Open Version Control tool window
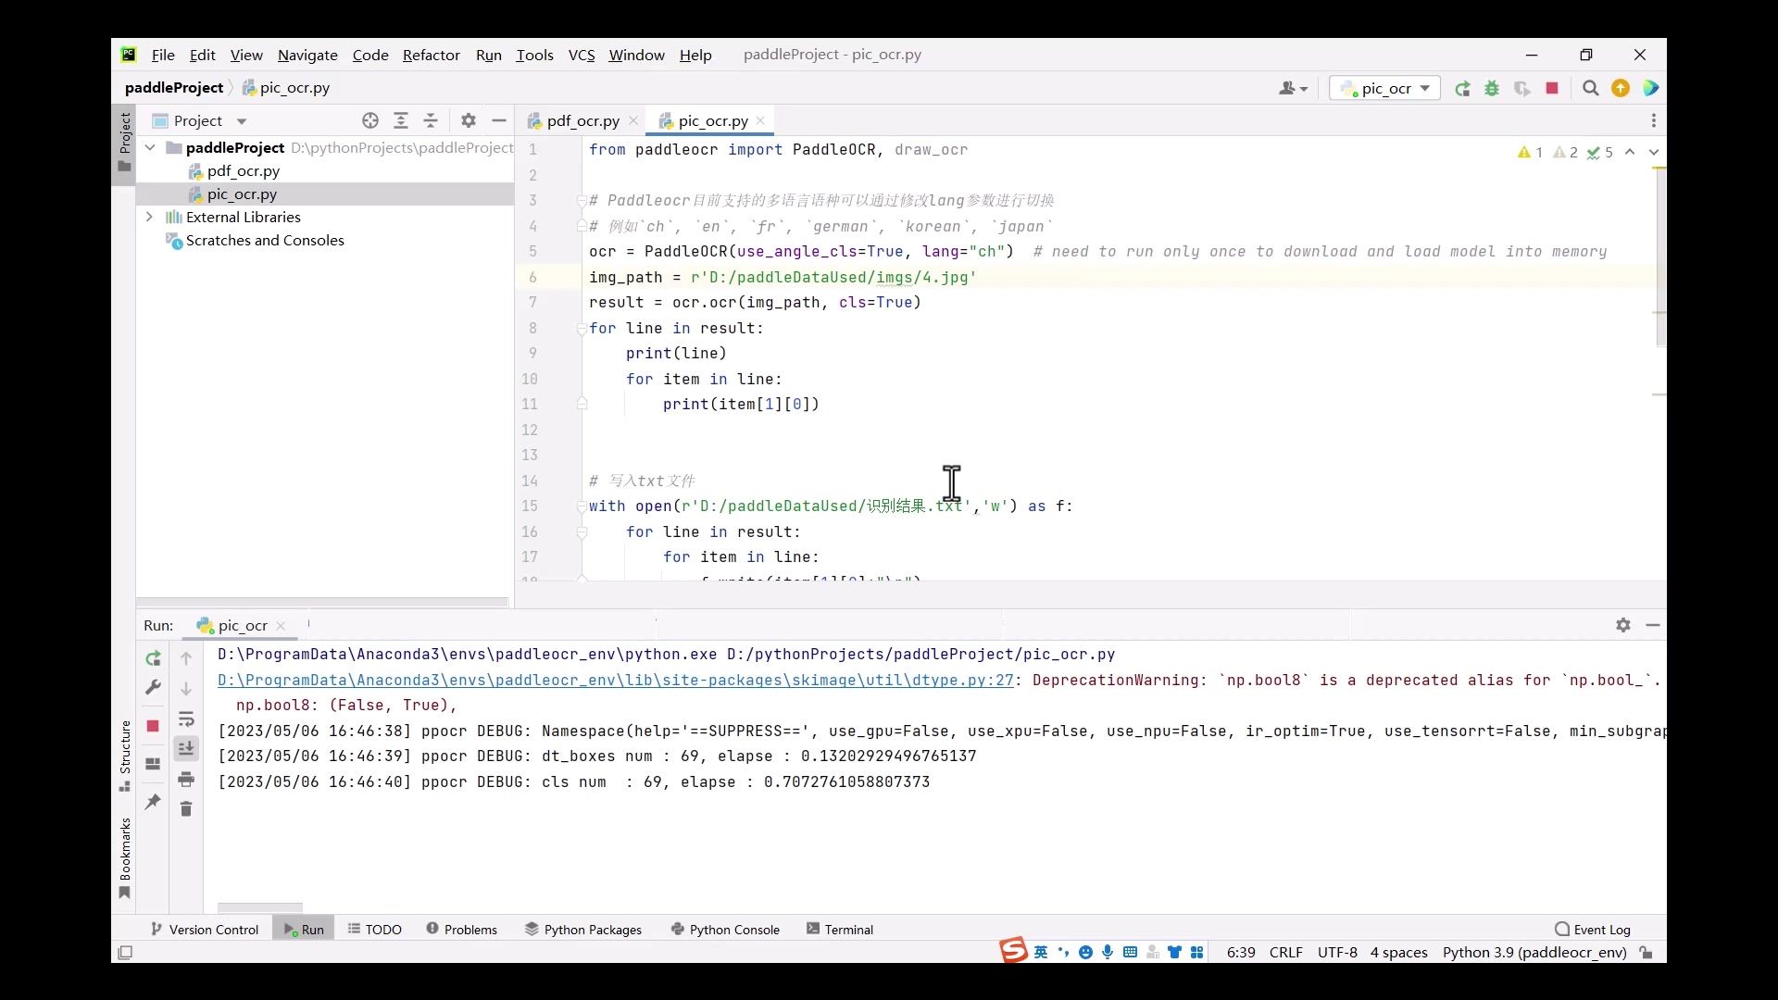 point(205,931)
